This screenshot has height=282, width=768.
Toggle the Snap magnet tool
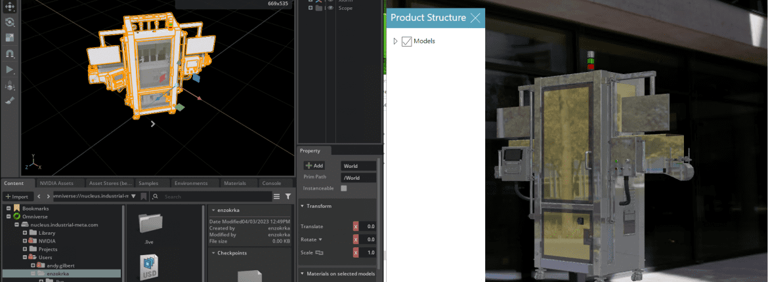(x=10, y=53)
